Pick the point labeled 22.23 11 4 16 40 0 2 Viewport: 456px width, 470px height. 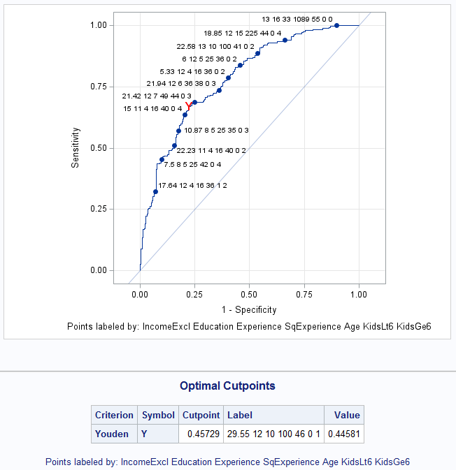point(174,146)
